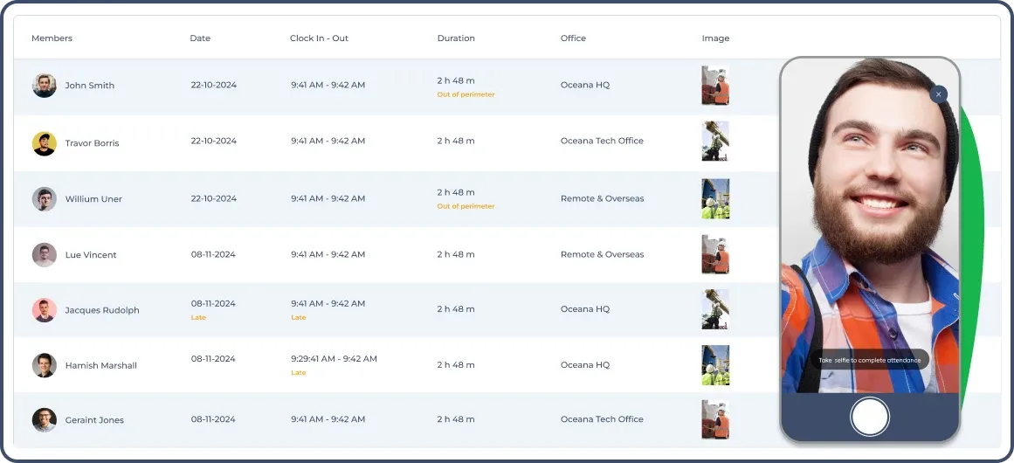Sort by the Members column header
The height and width of the screenshot is (463, 1014).
52,38
